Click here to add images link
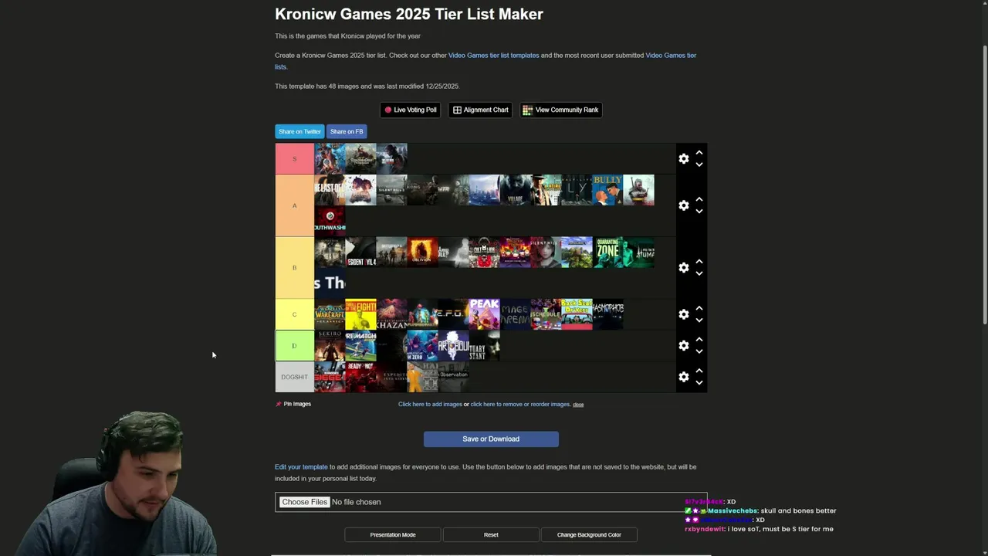Screen dimensions: 988x556 [430, 404]
